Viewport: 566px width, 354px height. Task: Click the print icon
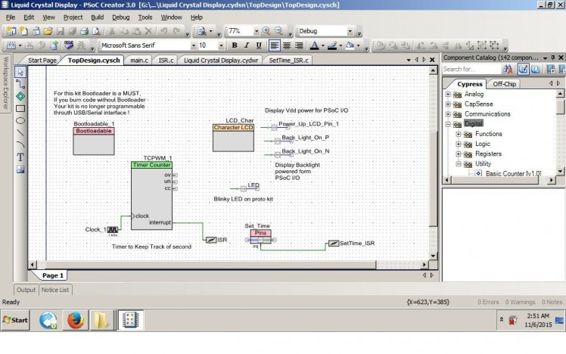click(85, 31)
